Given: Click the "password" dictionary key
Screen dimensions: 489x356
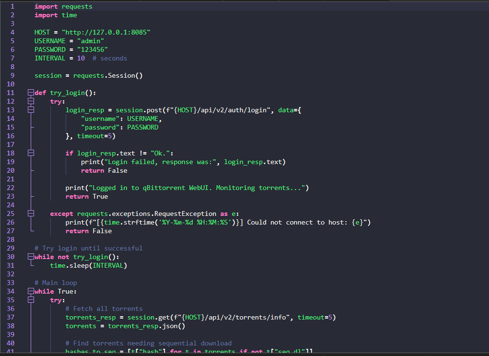Looking at the screenshot, I should [x=100, y=127].
